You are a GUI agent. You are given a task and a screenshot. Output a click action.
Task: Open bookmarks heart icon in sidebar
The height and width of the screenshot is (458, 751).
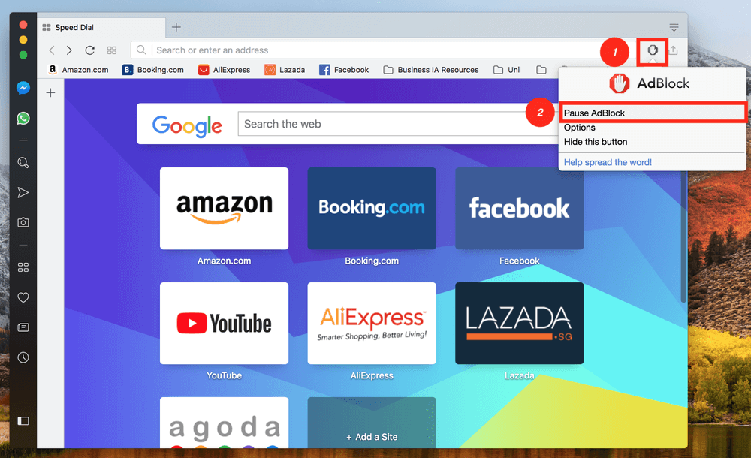point(23,297)
